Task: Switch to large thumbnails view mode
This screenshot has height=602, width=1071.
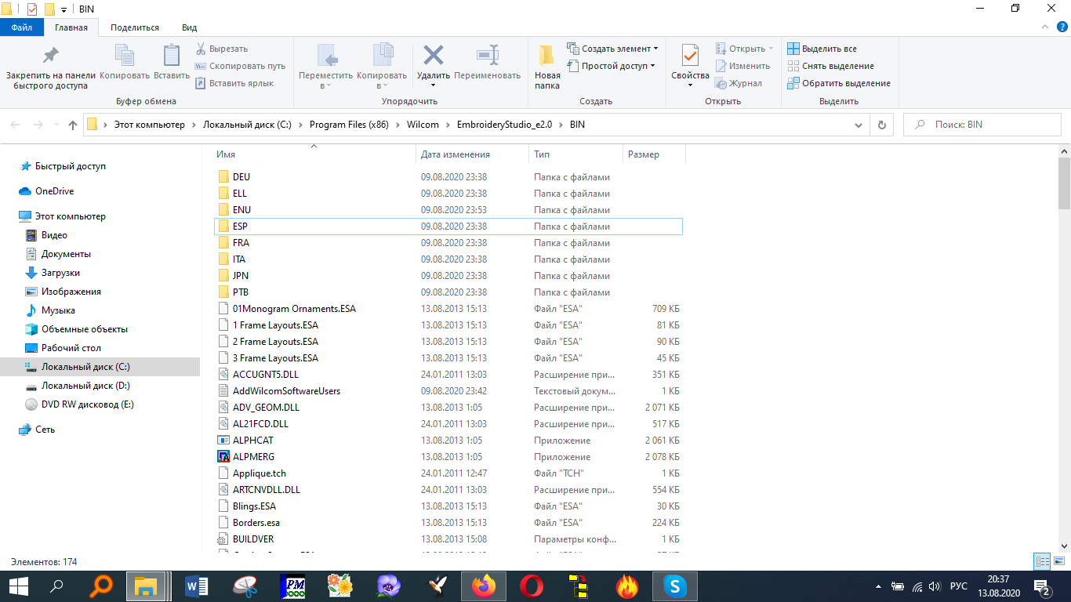Action: 1058,561
